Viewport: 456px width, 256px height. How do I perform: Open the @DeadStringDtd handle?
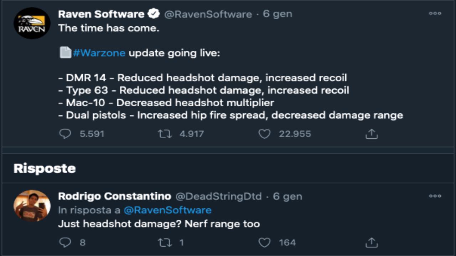click(x=218, y=196)
